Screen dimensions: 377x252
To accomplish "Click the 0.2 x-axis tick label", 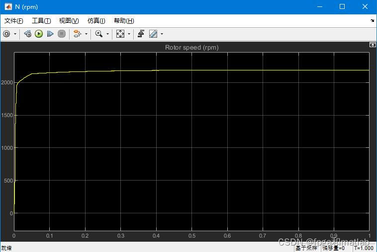I will point(85,236).
